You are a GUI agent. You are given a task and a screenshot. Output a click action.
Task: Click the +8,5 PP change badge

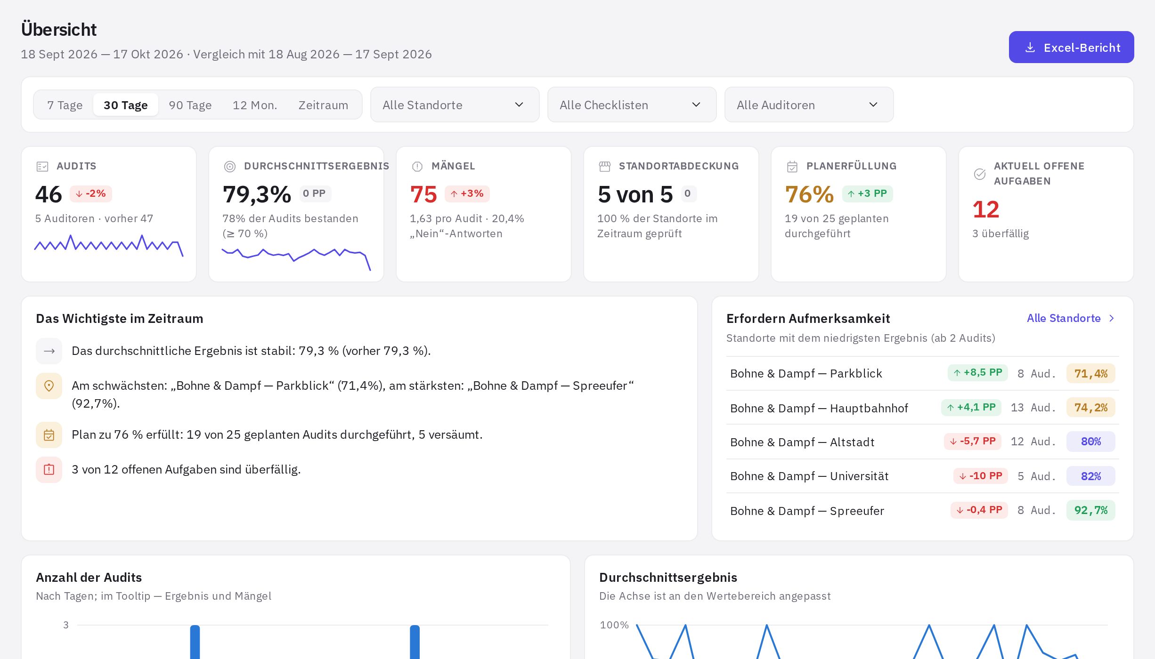pyautogui.click(x=978, y=373)
